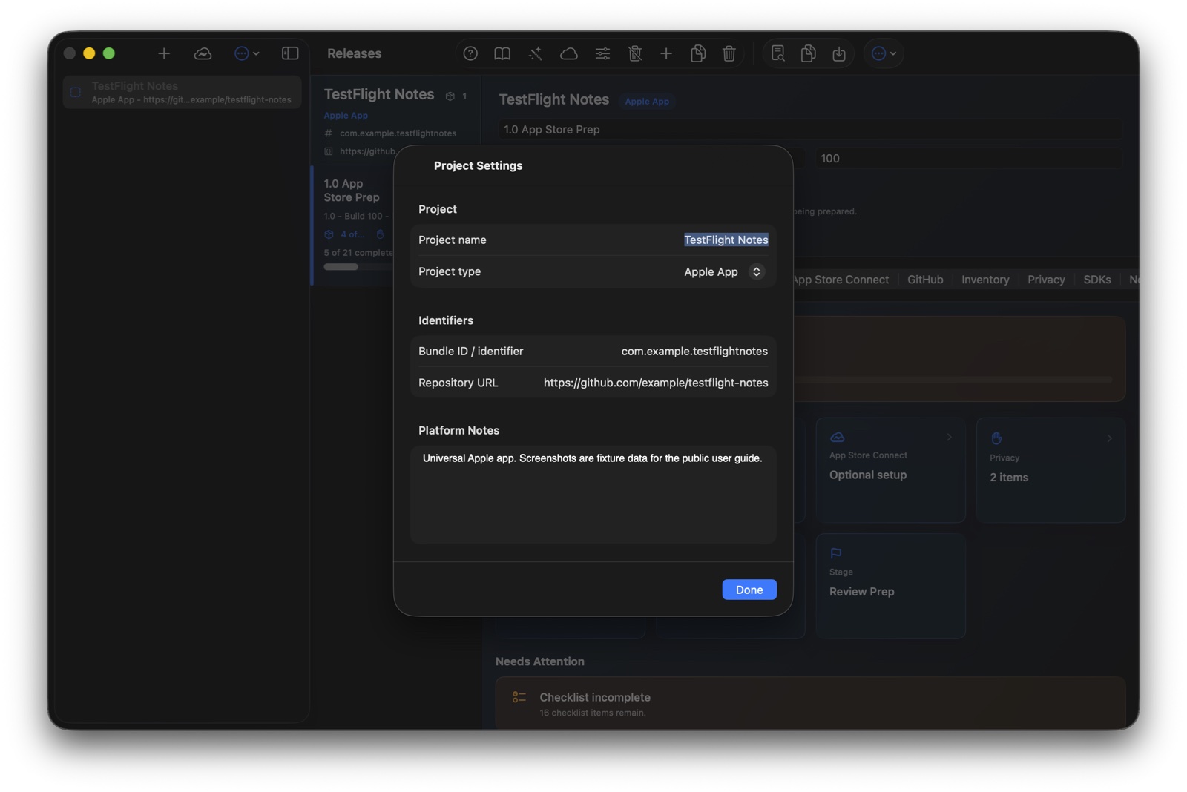The height and width of the screenshot is (792, 1187).
Task: Click the download tray toolbar icon
Action: 839,53
